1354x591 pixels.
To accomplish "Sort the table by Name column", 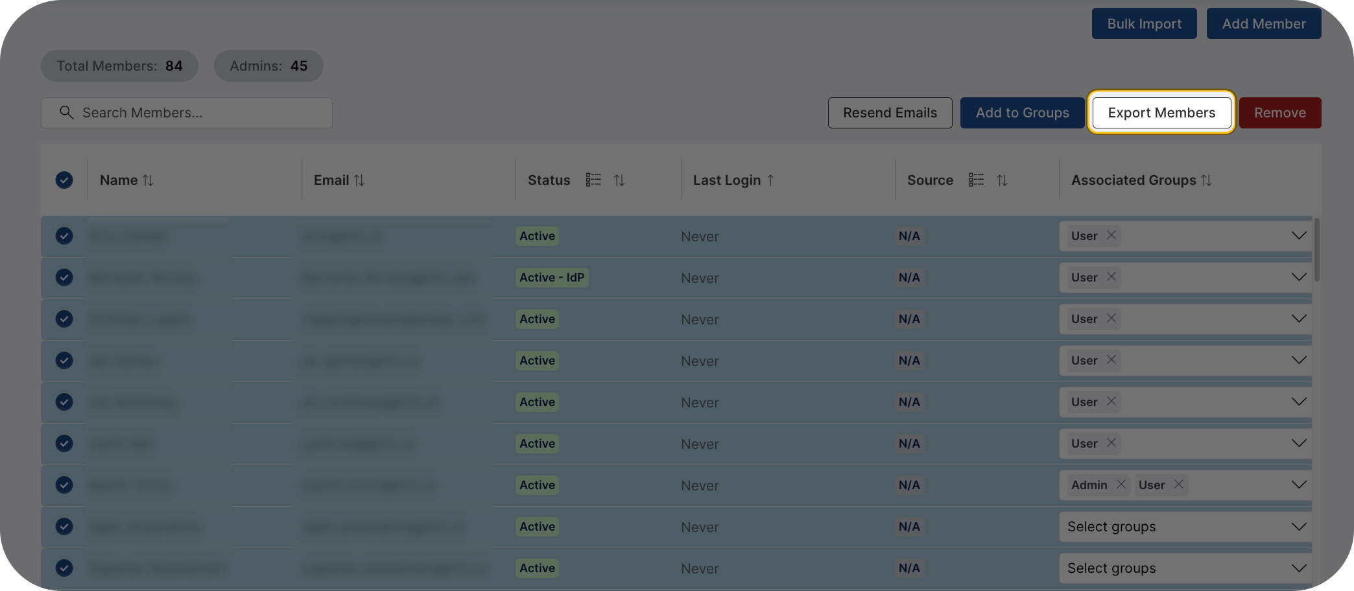I will tap(148, 180).
